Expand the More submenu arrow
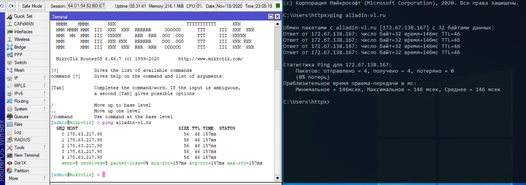Viewport: 526px width, 185px height. pyautogui.click(x=44, y=178)
